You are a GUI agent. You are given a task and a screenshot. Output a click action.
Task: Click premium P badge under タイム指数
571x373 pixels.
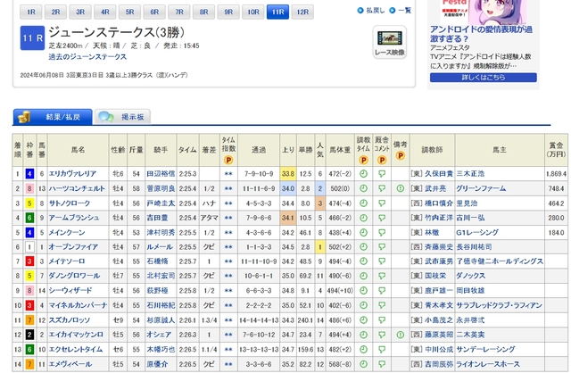click(228, 159)
